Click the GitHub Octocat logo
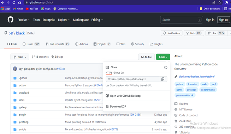 click(x=11, y=20)
